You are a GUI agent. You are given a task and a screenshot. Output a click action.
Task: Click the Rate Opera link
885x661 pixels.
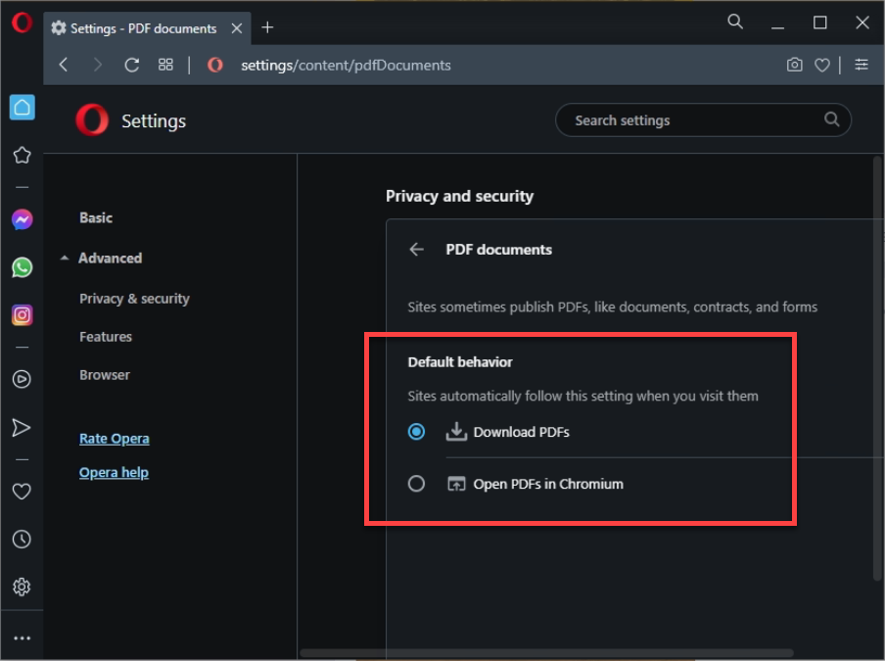tap(115, 439)
